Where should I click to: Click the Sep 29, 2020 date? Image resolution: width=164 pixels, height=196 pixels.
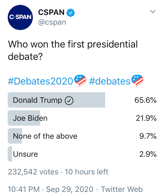coord(70,190)
